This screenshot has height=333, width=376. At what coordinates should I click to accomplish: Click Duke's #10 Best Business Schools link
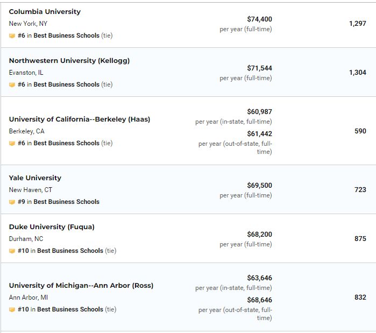(70, 251)
